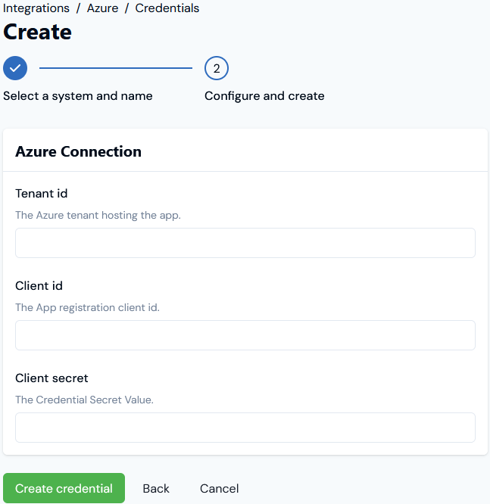The height and width of the screenshot is (504, 490).
Task: Click the Client id field label
Action: pos(39,286)
